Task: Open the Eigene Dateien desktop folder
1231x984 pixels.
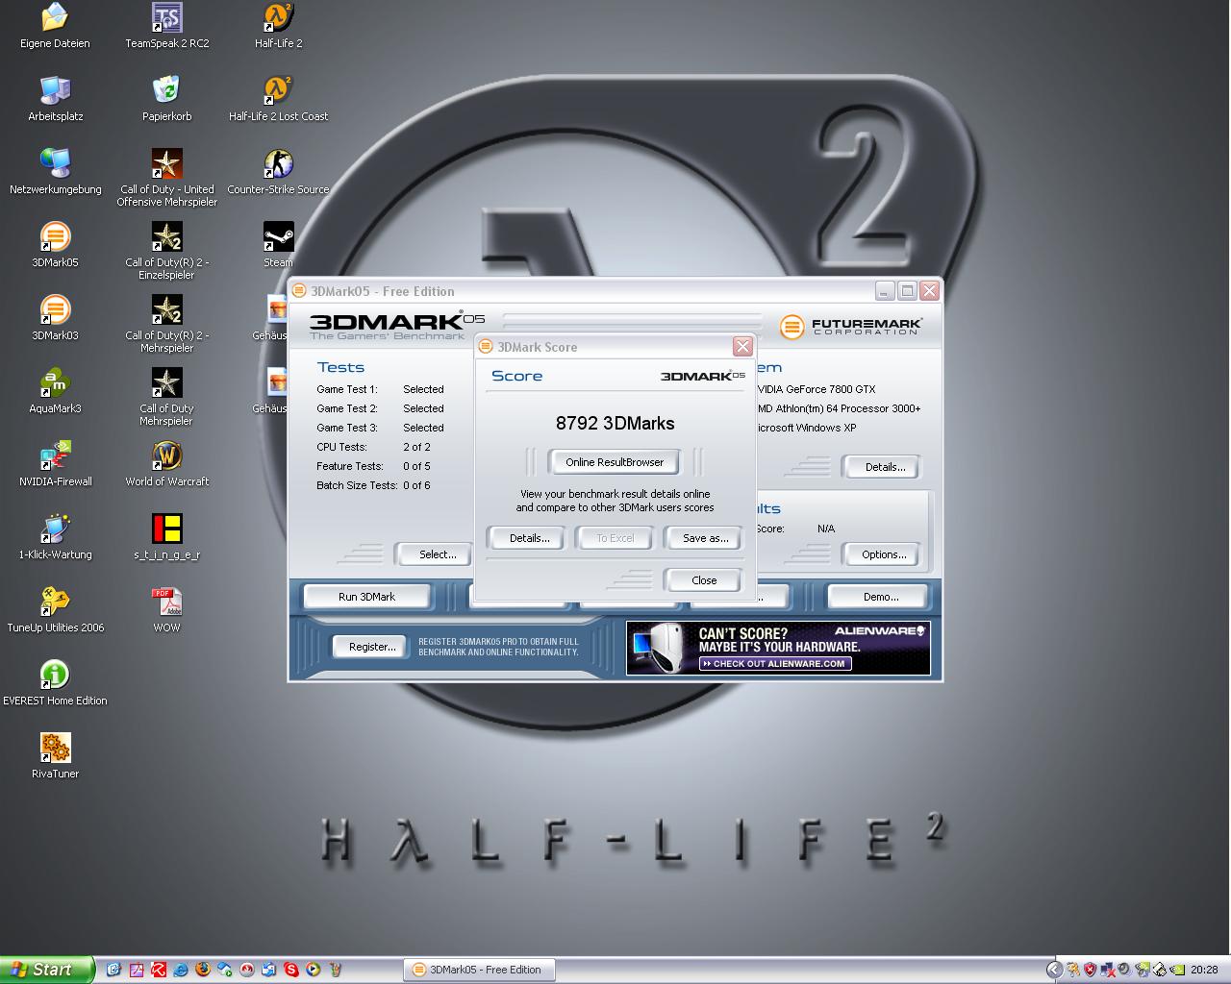Action: [55, 27]
